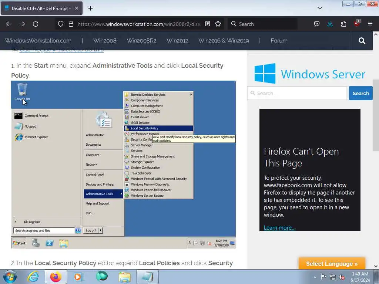Screen dimensions: 379x284
Task: Click the Start menu tutorial screenshot
Action: click(123, 165)
